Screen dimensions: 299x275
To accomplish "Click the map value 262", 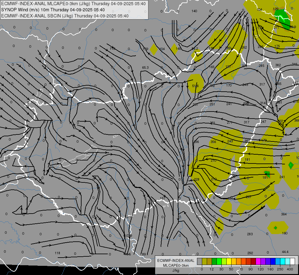I will [x=244, y=47].
